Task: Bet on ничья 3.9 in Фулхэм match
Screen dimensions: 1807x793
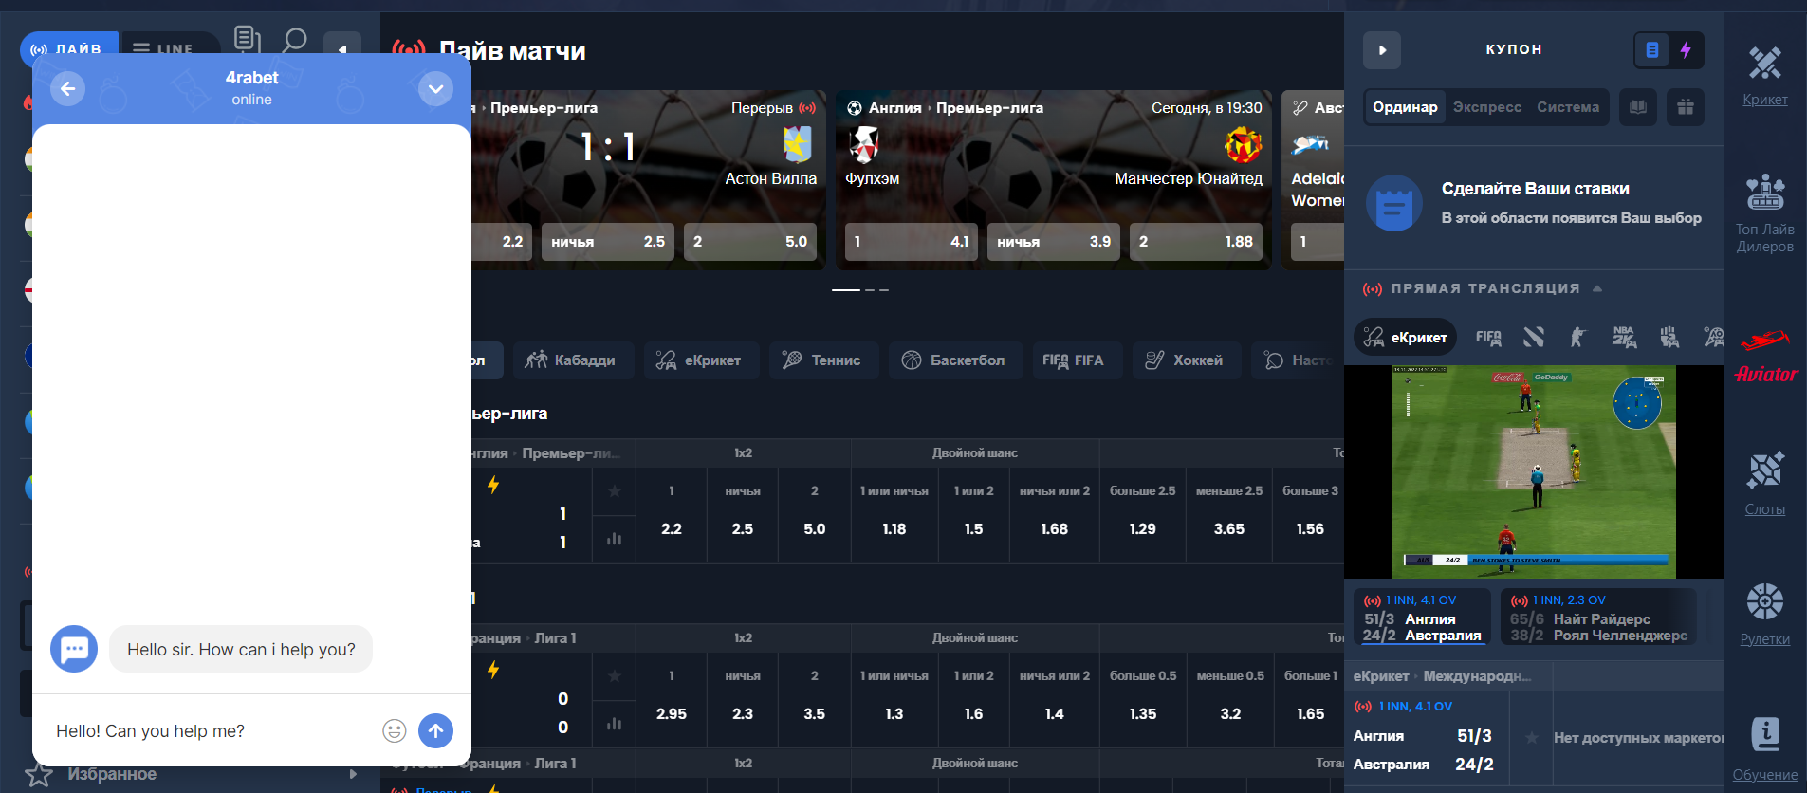Action: [1054, 242]
